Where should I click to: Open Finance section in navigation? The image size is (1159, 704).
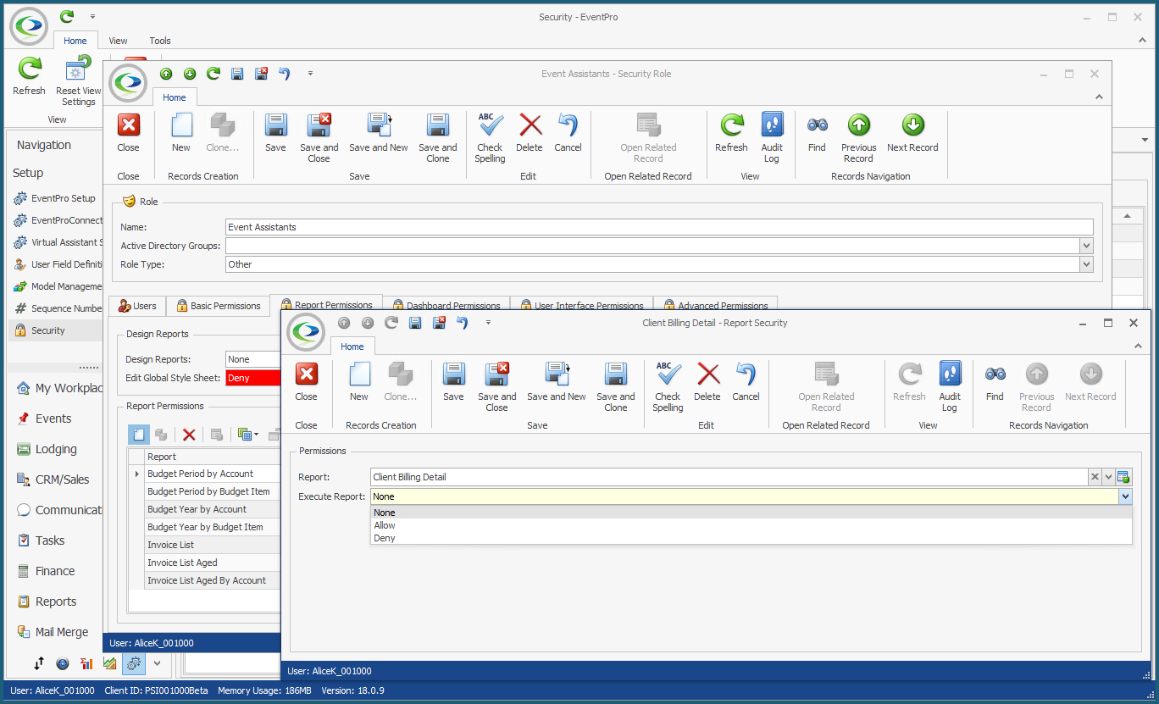[x=55, y=571]
